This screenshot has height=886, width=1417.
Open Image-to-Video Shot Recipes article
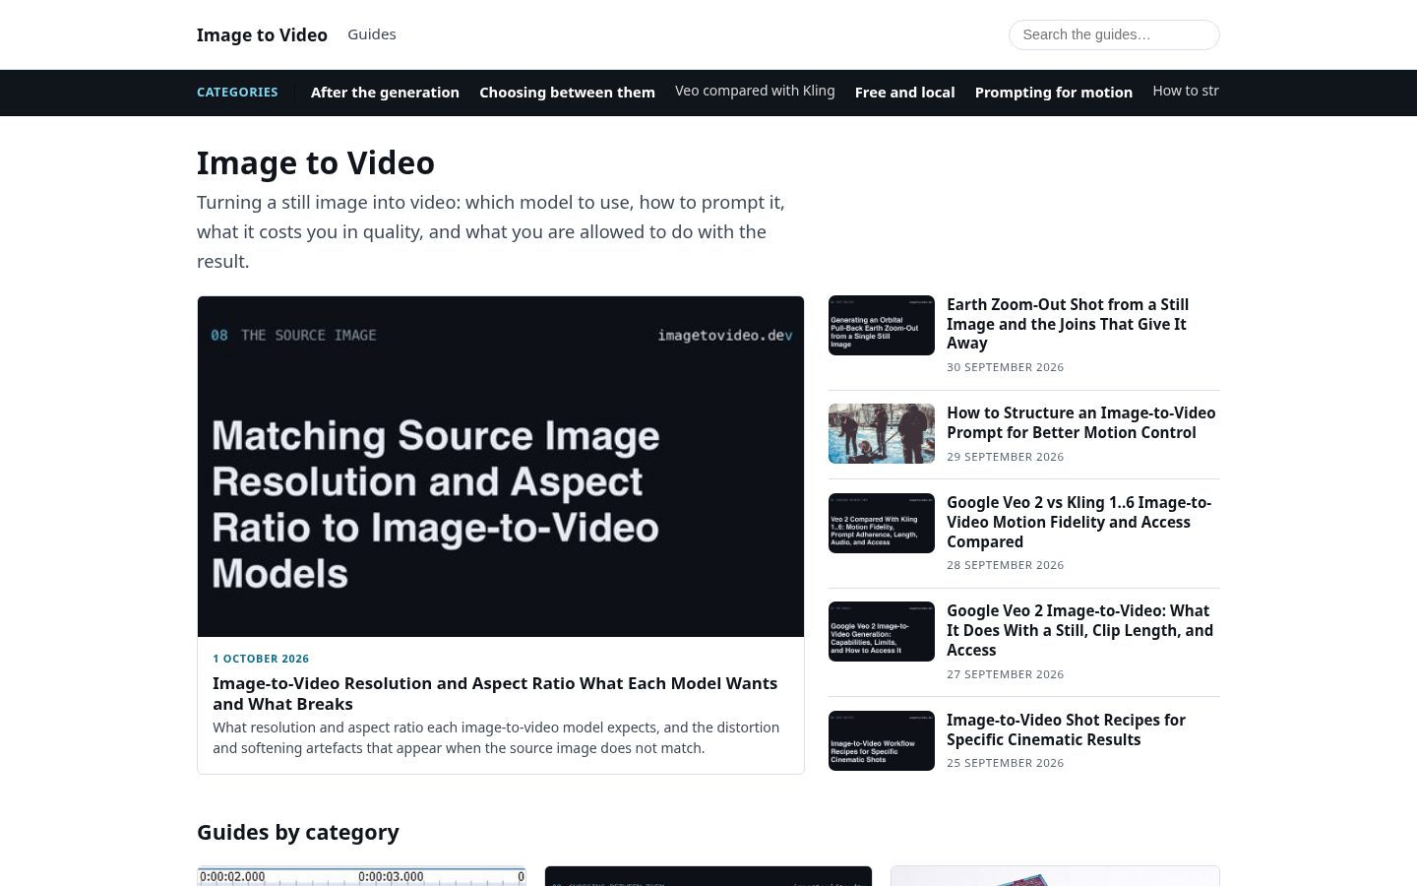pyautogui.click(x=1066, y=729)
